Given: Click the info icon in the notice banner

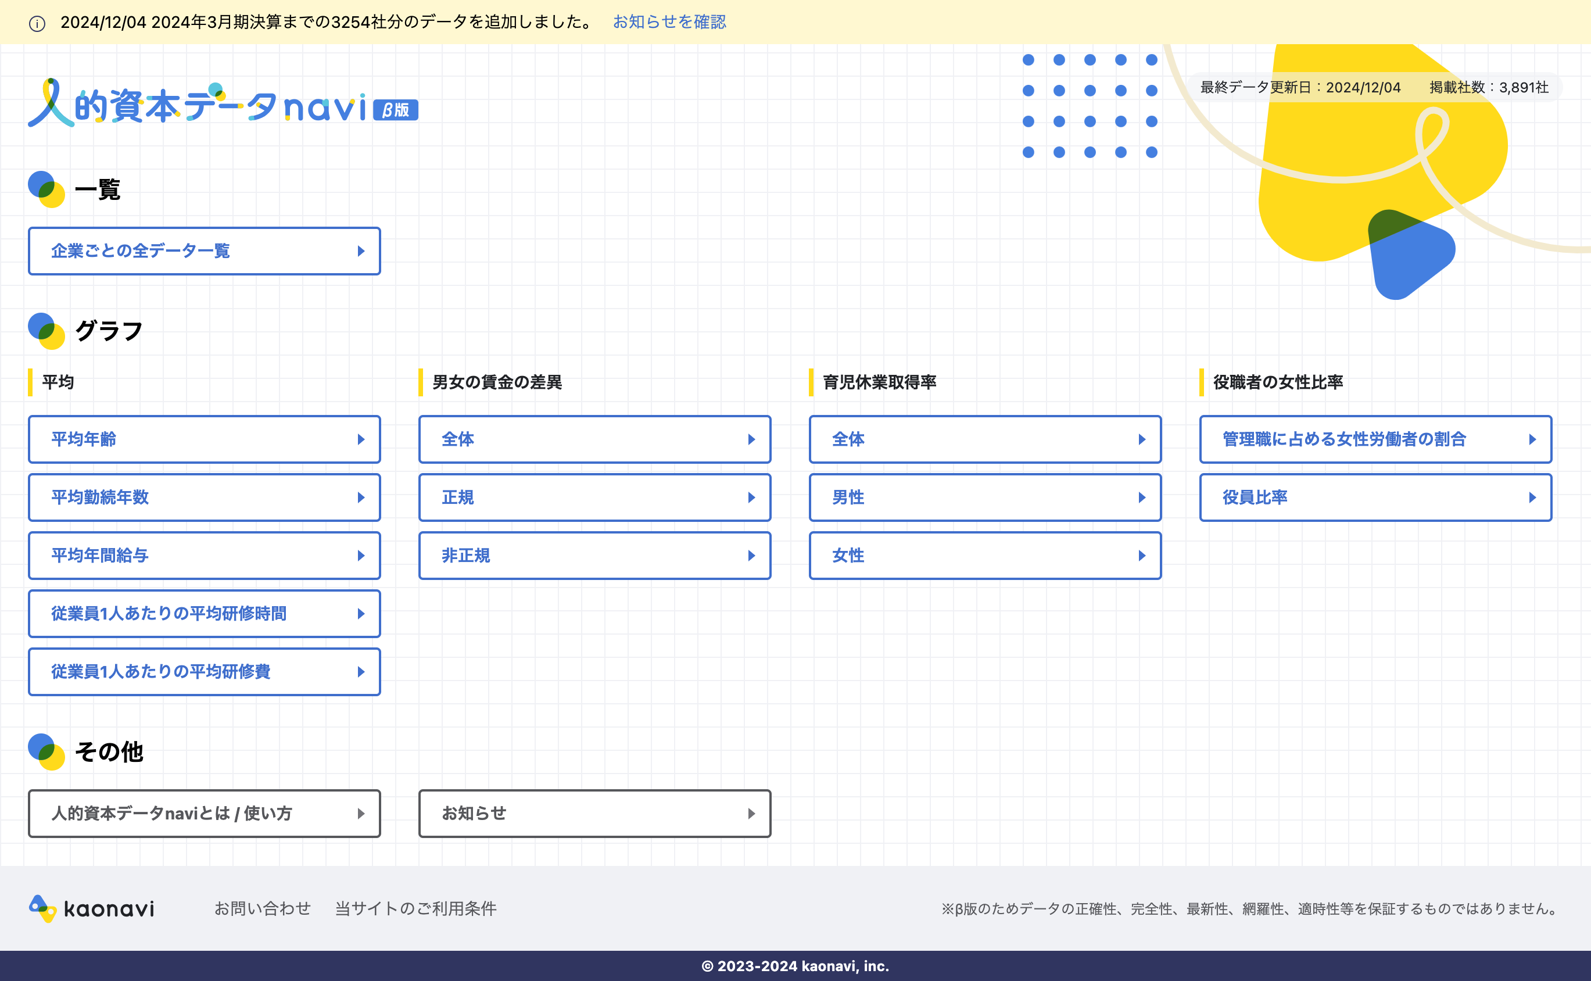Looking at the screenshot, I should coord(37,23).
